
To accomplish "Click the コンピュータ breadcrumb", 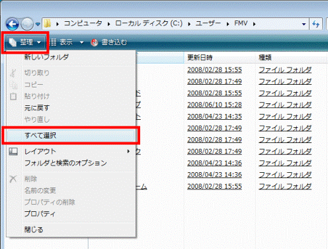I will pos(83,23).
